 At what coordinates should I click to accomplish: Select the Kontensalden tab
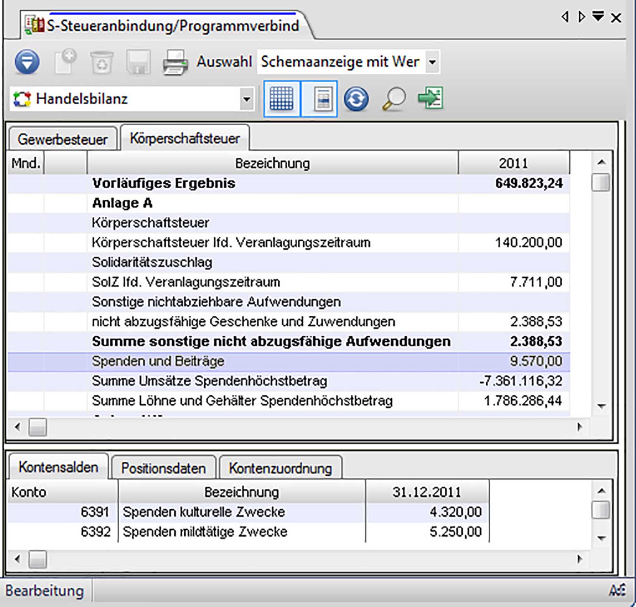(58, 467)
